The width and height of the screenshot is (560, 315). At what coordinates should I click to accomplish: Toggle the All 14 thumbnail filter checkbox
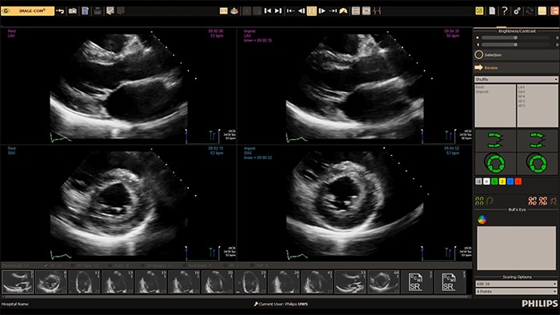click(46, 265)
